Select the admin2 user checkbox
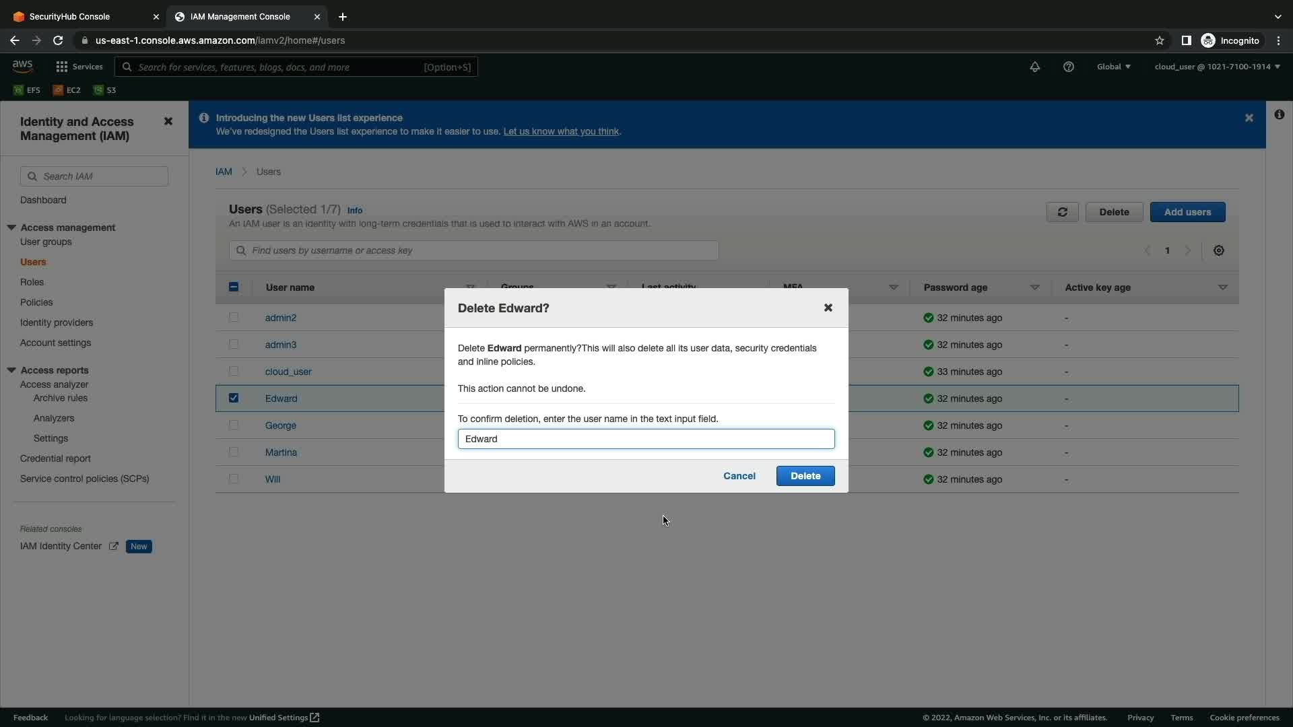Image resolution: width=1293 pixels, height=727 pixels. [x=234, y=317]
